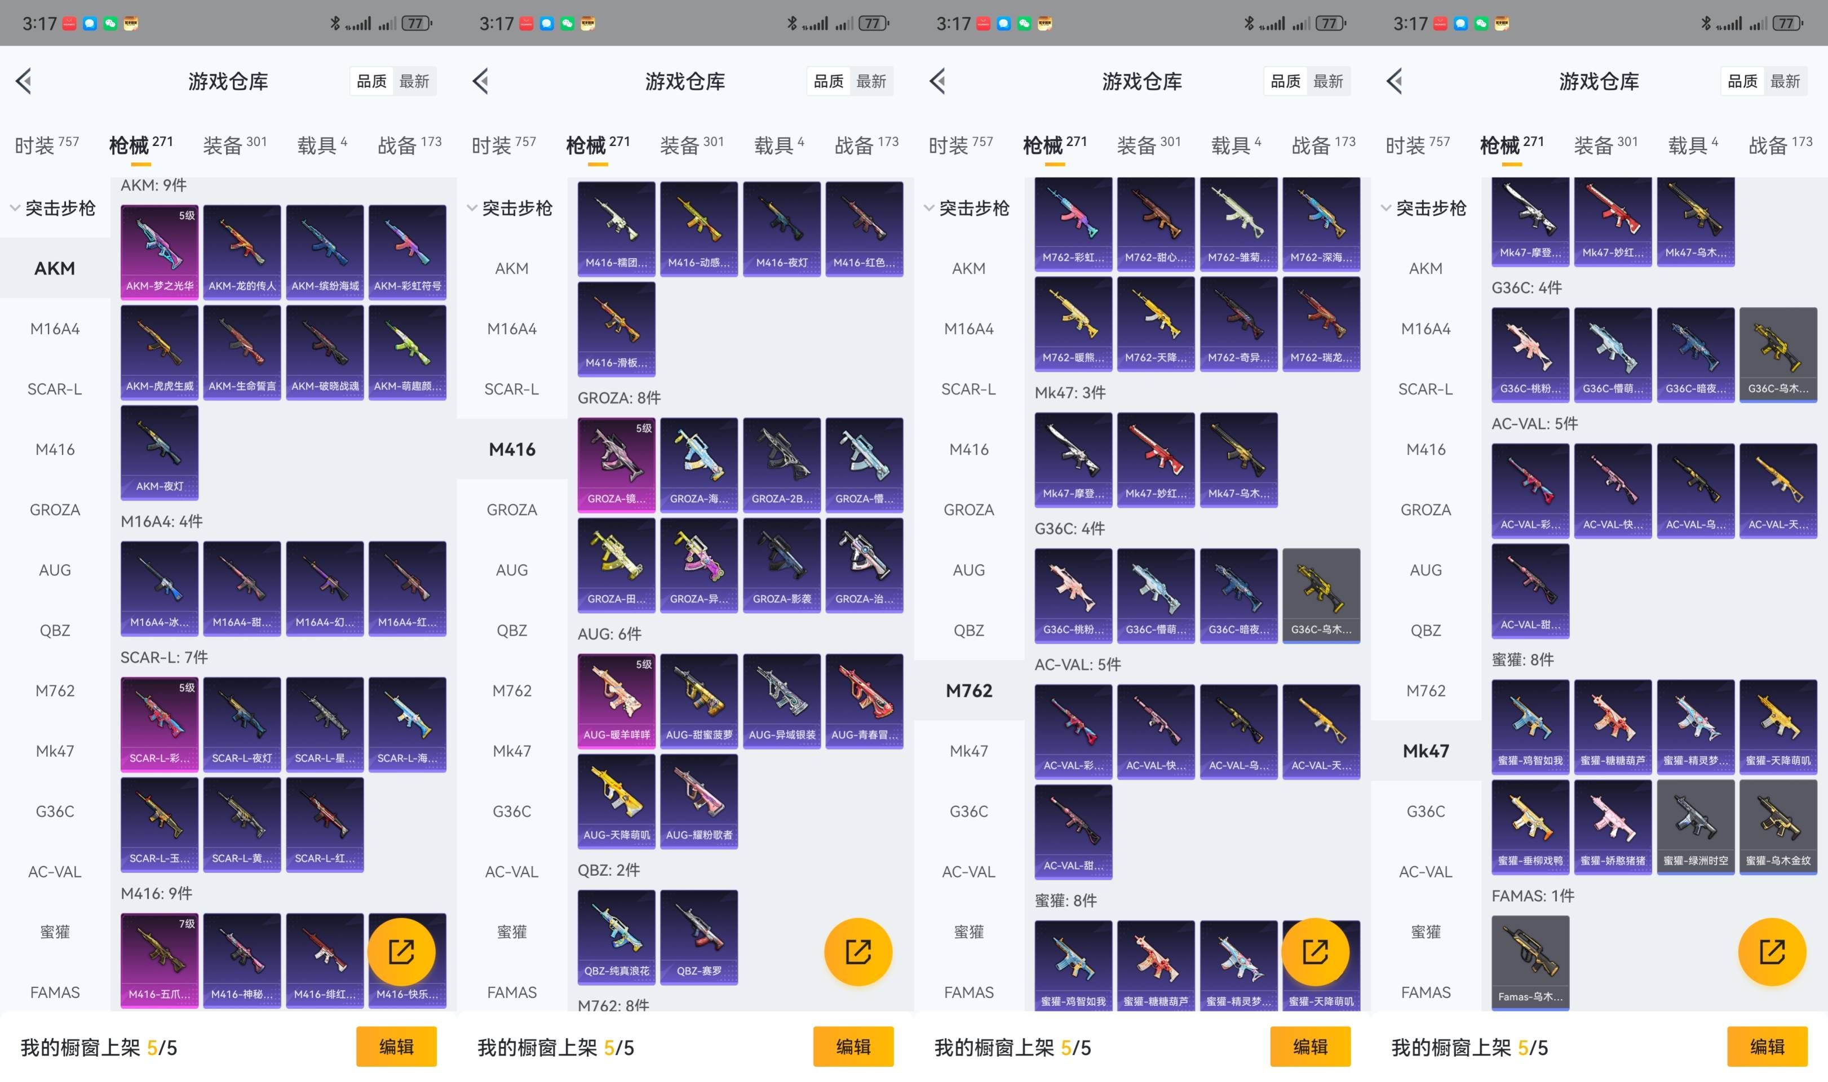
Task: Open 时装 757 tab in leftmost screen
Action: pyautogui.click(x=46, y=145)
